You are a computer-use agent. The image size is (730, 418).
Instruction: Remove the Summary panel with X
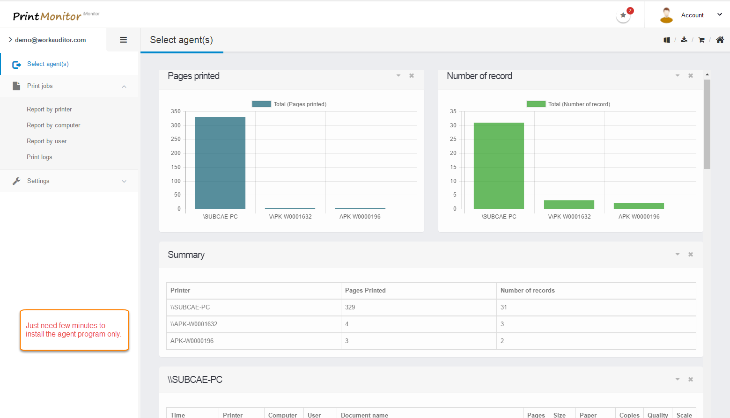click(x=691, y=255)
